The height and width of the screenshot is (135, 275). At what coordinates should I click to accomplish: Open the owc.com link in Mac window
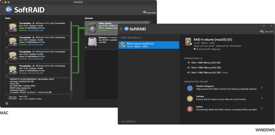152,13
